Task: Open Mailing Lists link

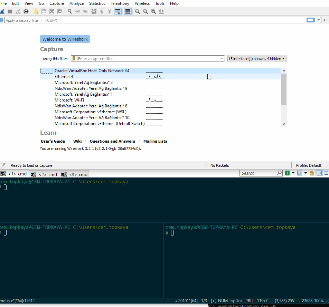Action: [x=155, y=141]
